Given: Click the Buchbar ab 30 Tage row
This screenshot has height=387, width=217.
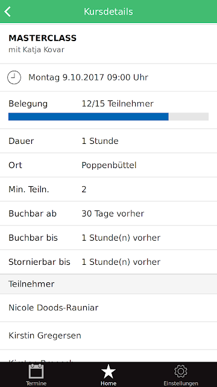Looking at the screenshot, I should click(108, 213).
